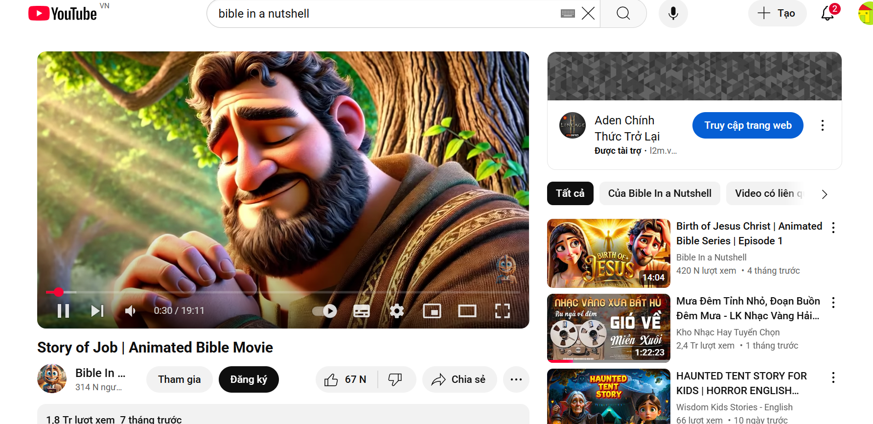Open player settings gear
Viewport: 873px width, 424px height.
click(397, 311)
